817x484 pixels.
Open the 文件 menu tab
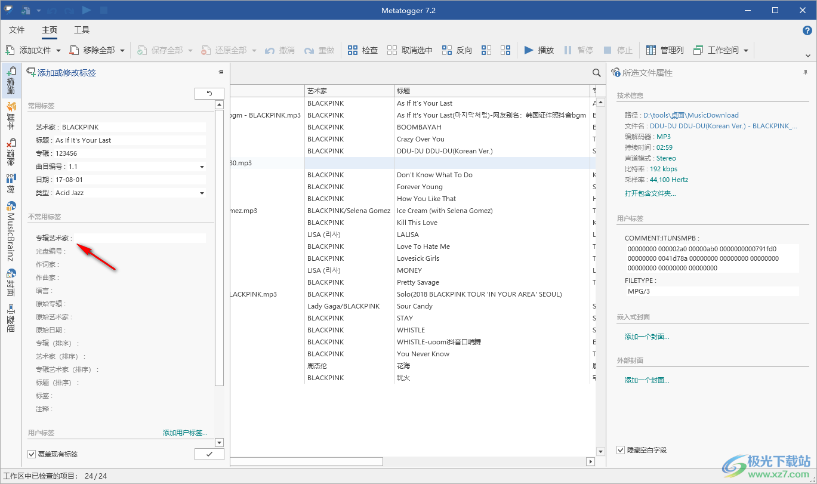[x=17, y=30]
